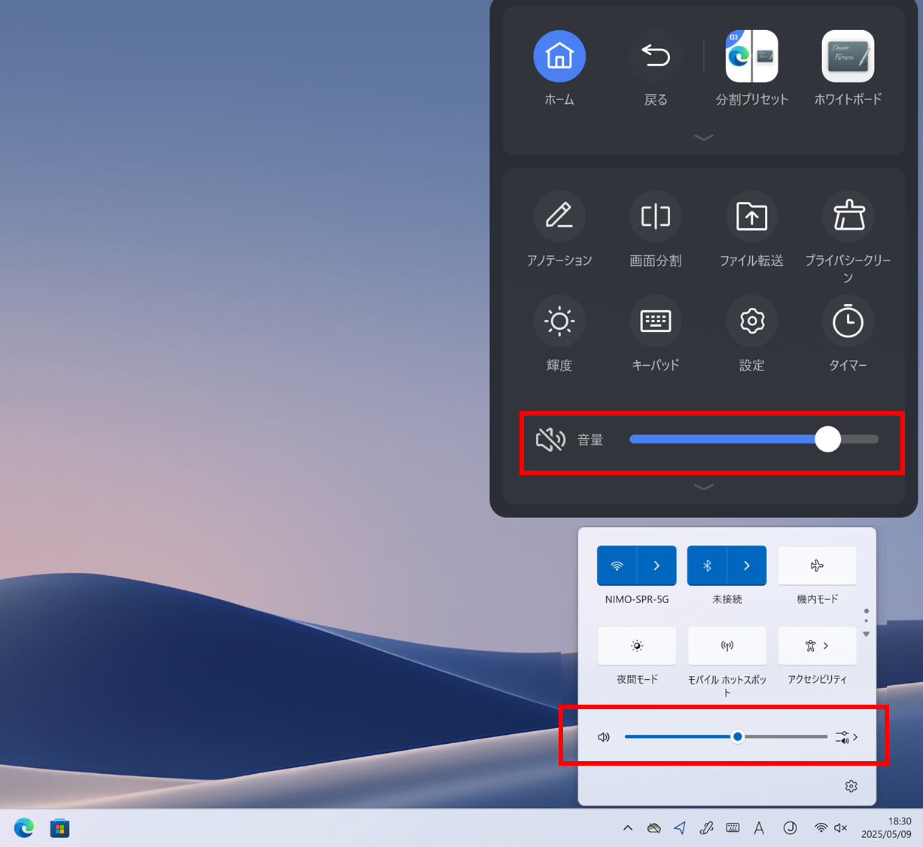Open the Keypad (キーパッド) icon

pos(655,322)
